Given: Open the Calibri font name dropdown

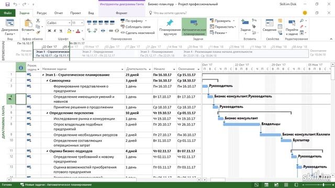Looking at the screenshot, I should (x=70, y=23).
